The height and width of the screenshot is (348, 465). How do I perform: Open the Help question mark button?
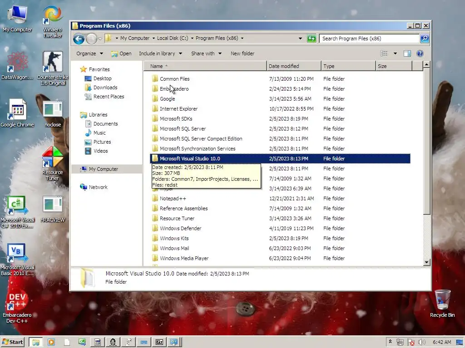coord(420,53)
